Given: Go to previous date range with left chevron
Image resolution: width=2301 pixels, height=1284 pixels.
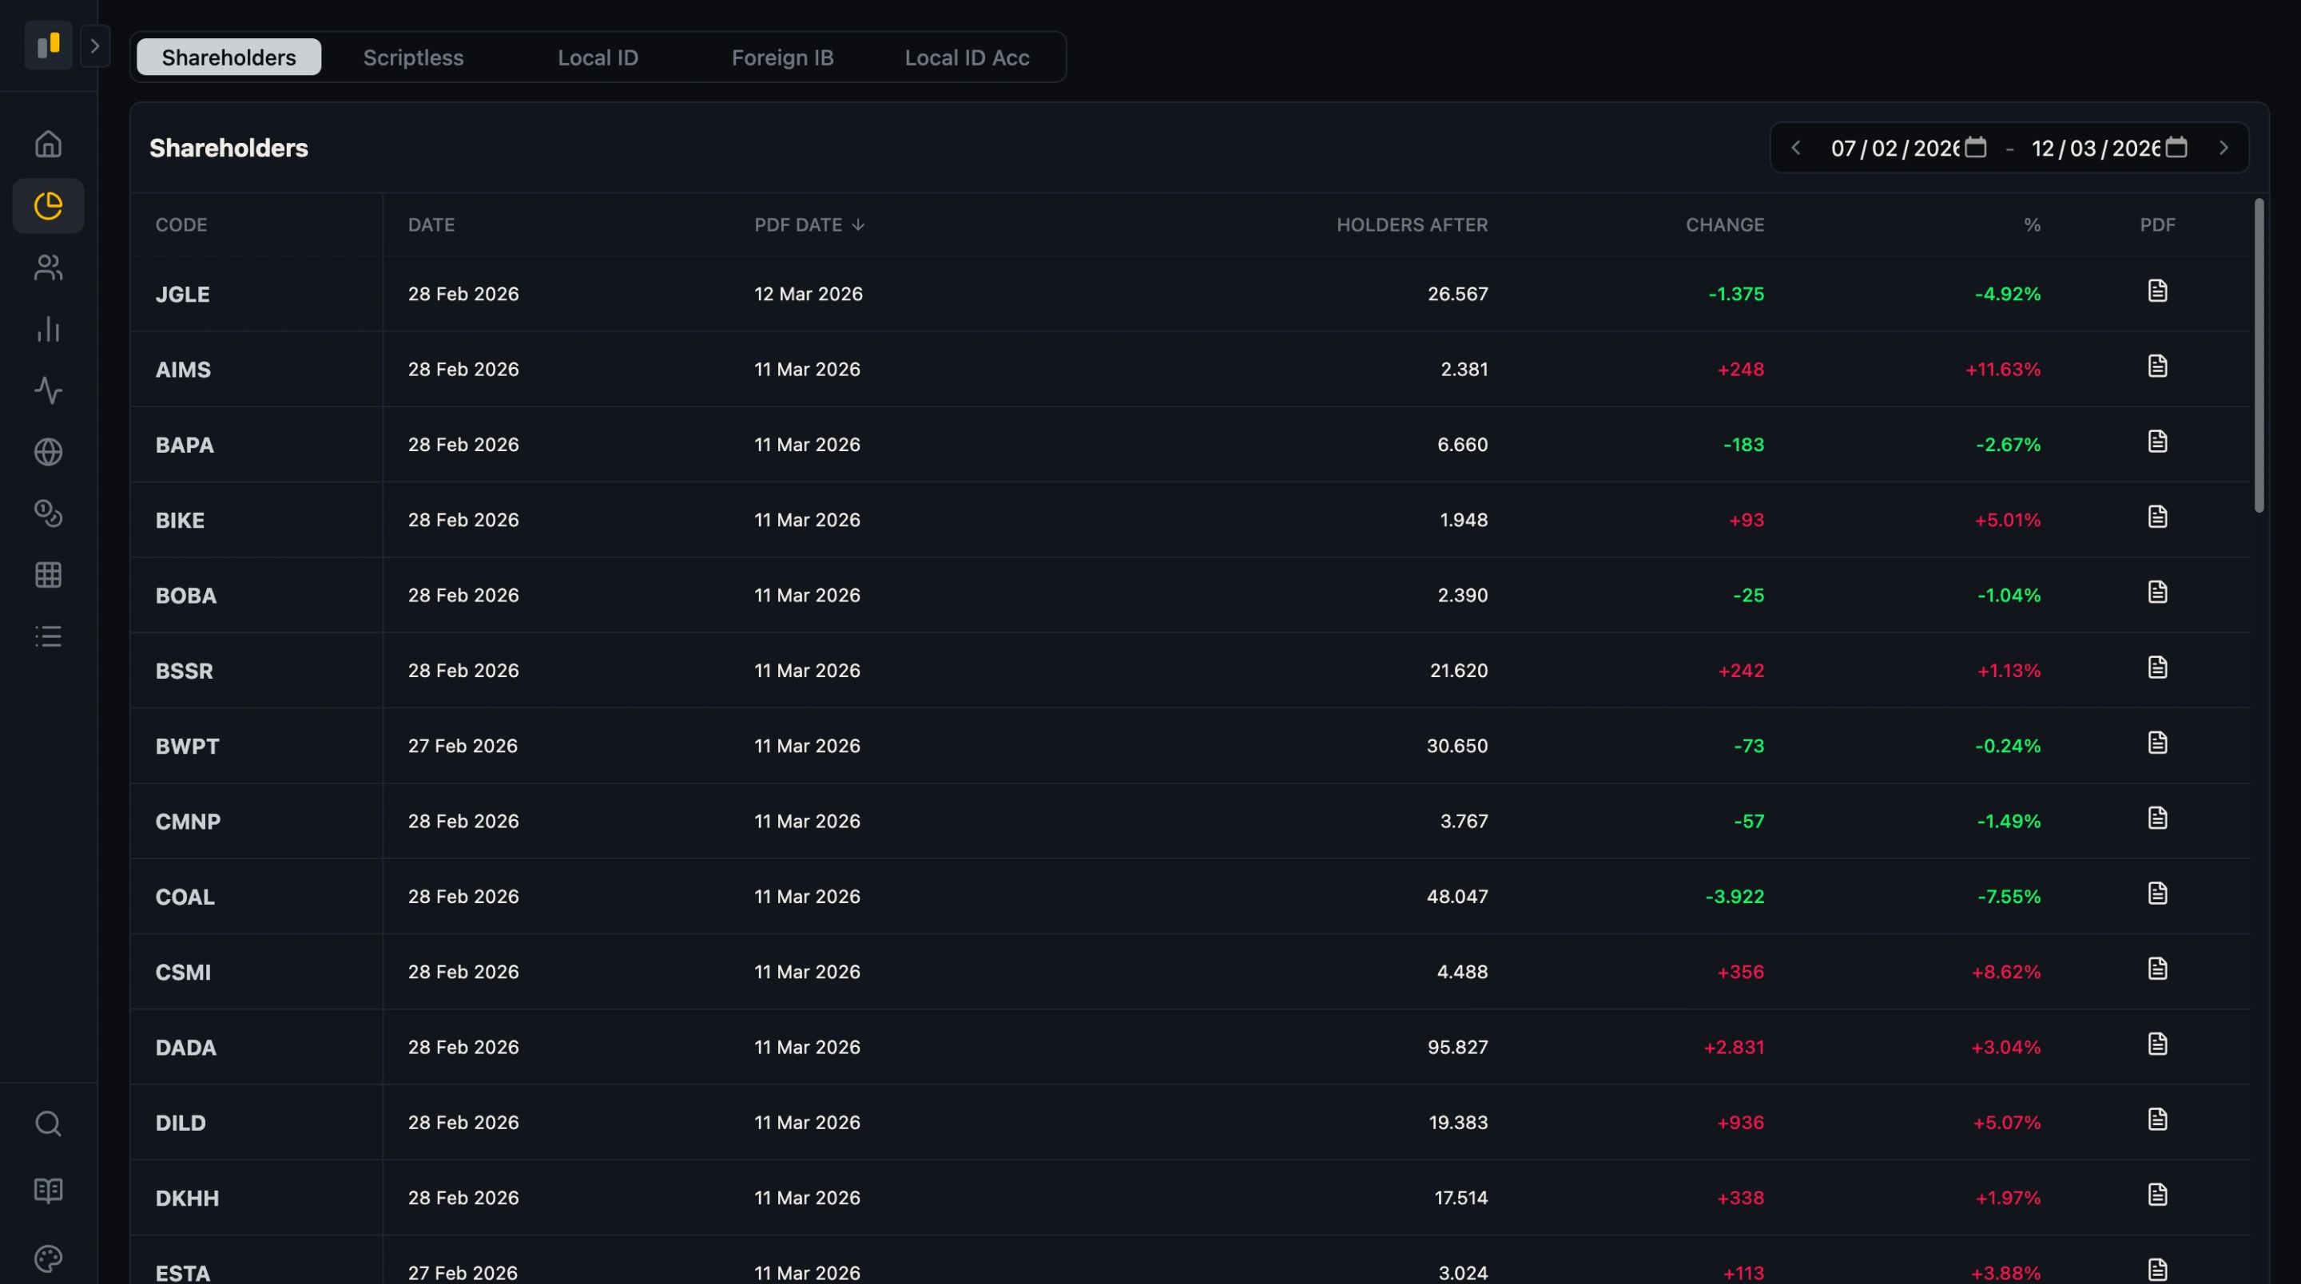Looking at the screenshot, I should pyautogui.click(x=1797, y=148).
